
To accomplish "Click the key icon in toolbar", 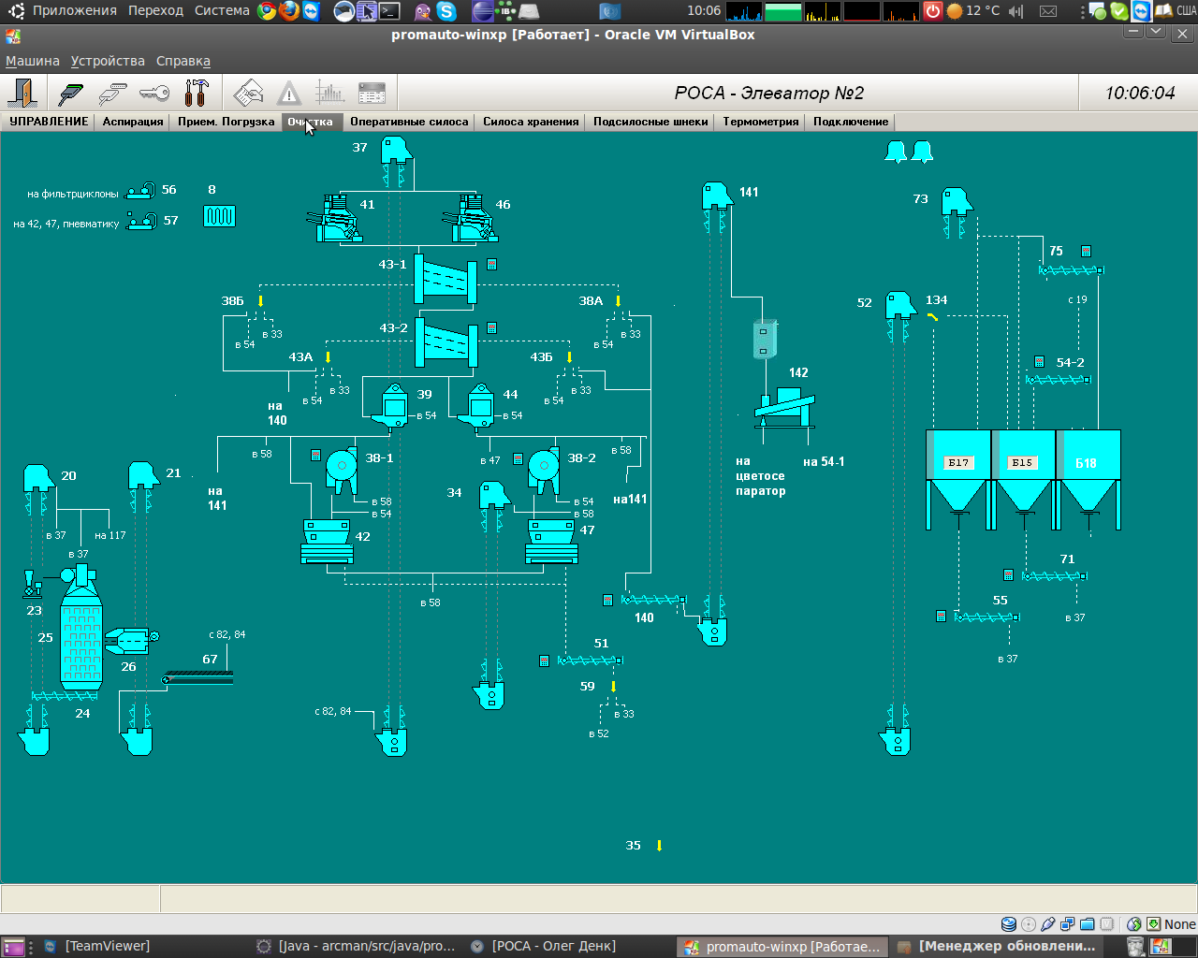I will click(x=154, y=93).
